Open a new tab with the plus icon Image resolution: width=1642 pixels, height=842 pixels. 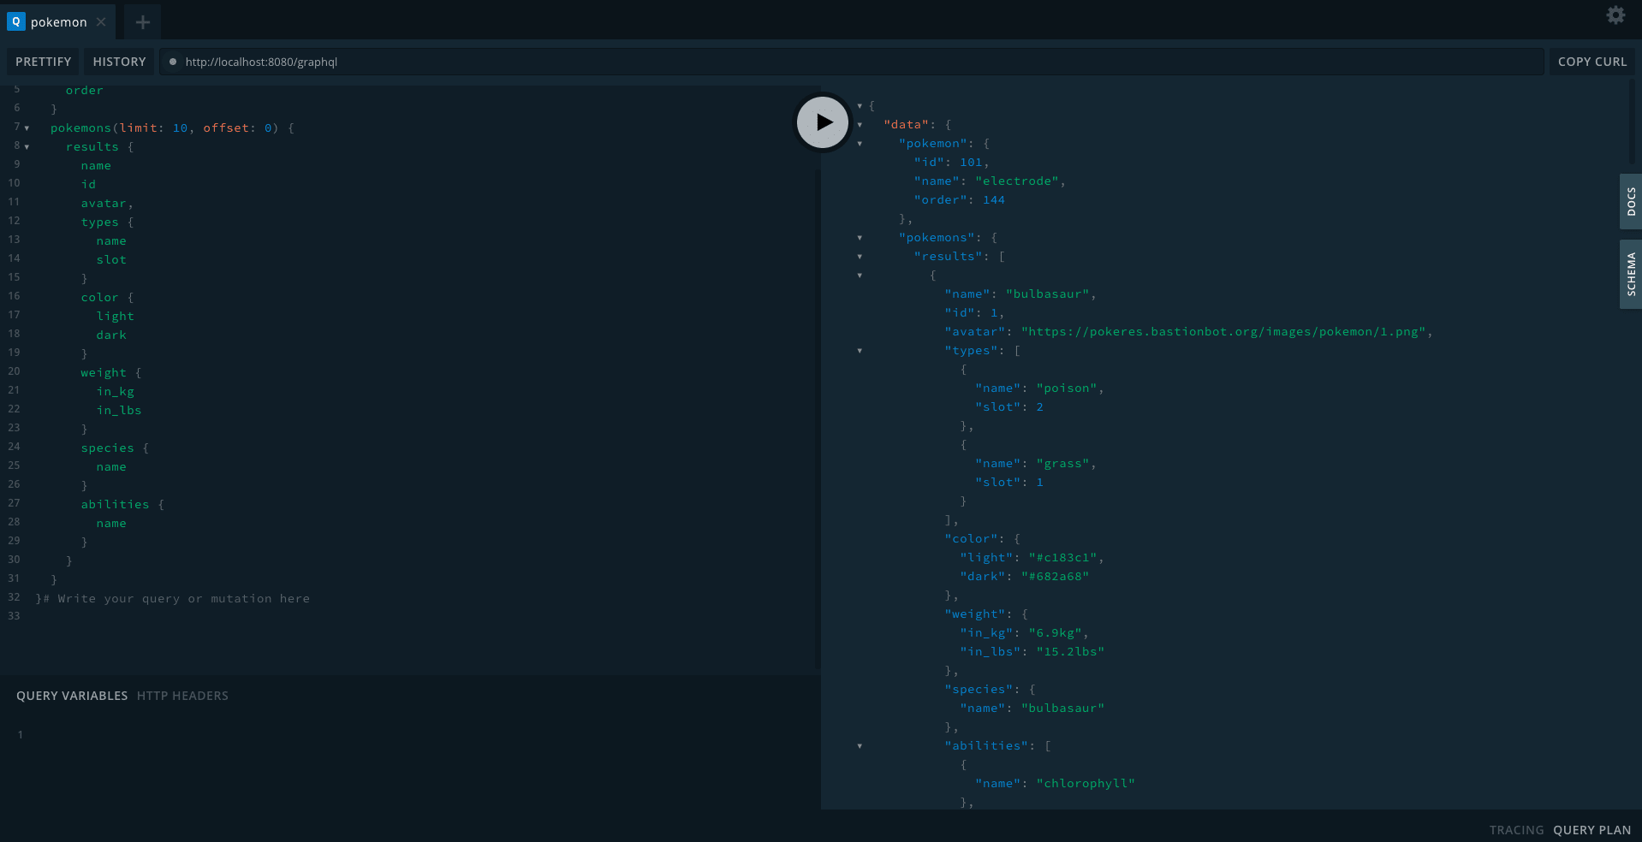(x=141, y=21)
